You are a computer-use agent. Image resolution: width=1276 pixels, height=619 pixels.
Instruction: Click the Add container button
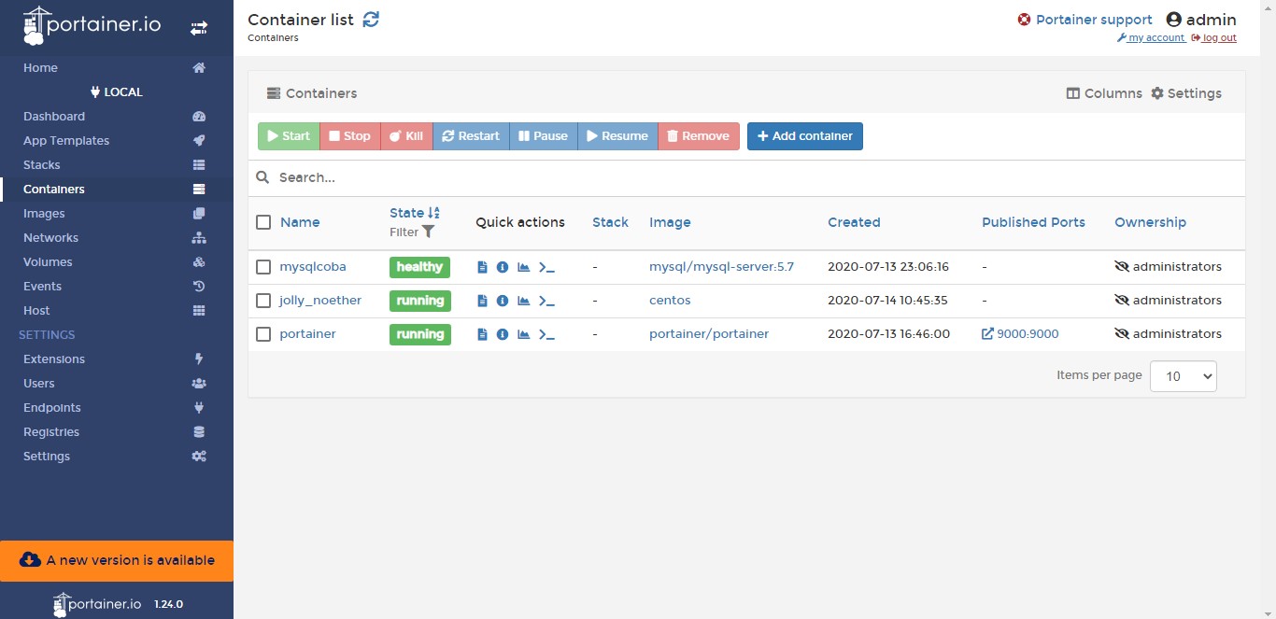[x=805, y=136]
